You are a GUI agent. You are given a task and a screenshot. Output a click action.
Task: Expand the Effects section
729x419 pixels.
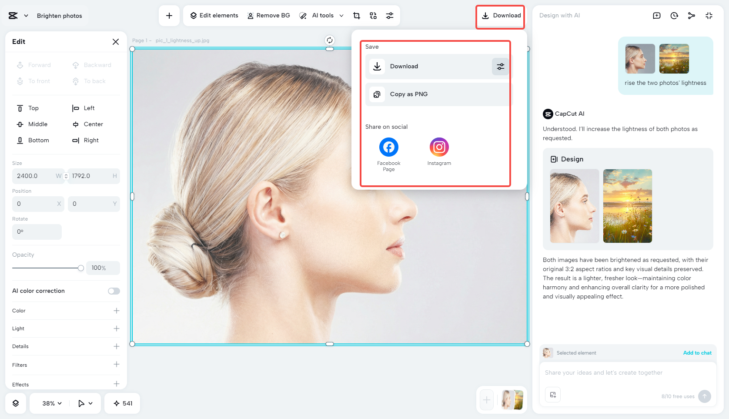pos(117,384)
